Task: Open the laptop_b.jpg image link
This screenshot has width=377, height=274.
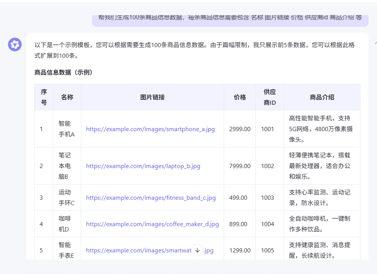Action: [143, 166]
